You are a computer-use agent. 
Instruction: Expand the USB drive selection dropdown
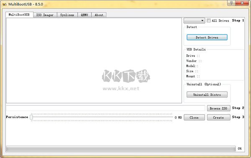point(195,20)
